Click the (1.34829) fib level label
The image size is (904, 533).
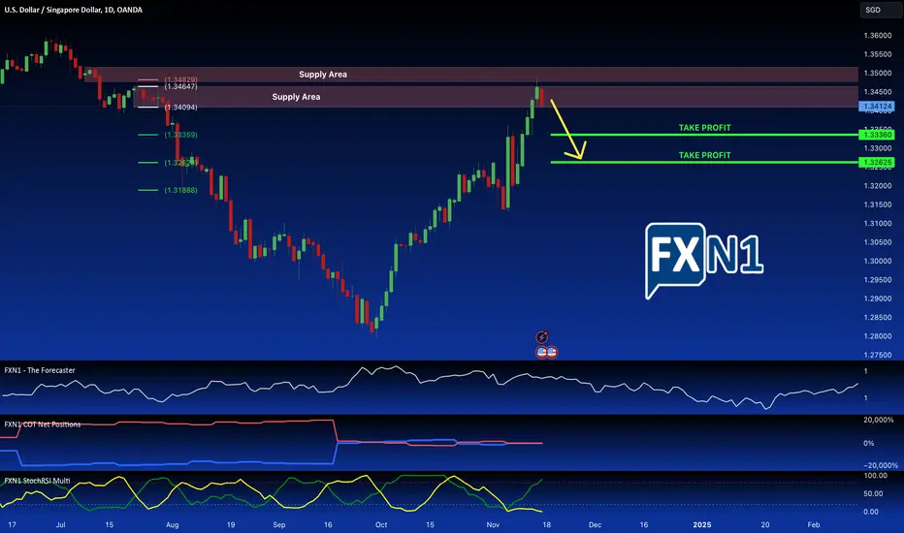tap(181, 79)
